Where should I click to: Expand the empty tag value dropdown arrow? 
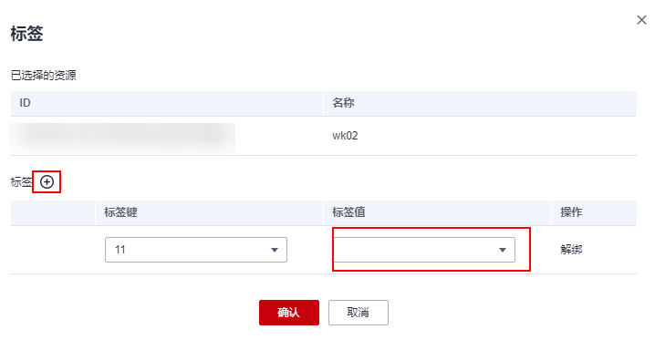(x=503, y=250)
